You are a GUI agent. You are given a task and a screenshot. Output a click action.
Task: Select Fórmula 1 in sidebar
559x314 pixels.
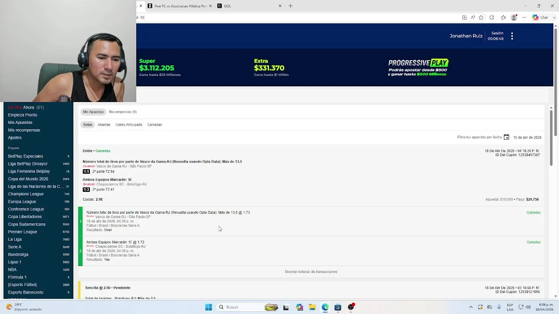(38, 277)
